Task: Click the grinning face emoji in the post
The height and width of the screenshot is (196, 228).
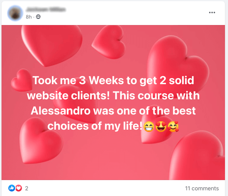Action: [148, 127]
